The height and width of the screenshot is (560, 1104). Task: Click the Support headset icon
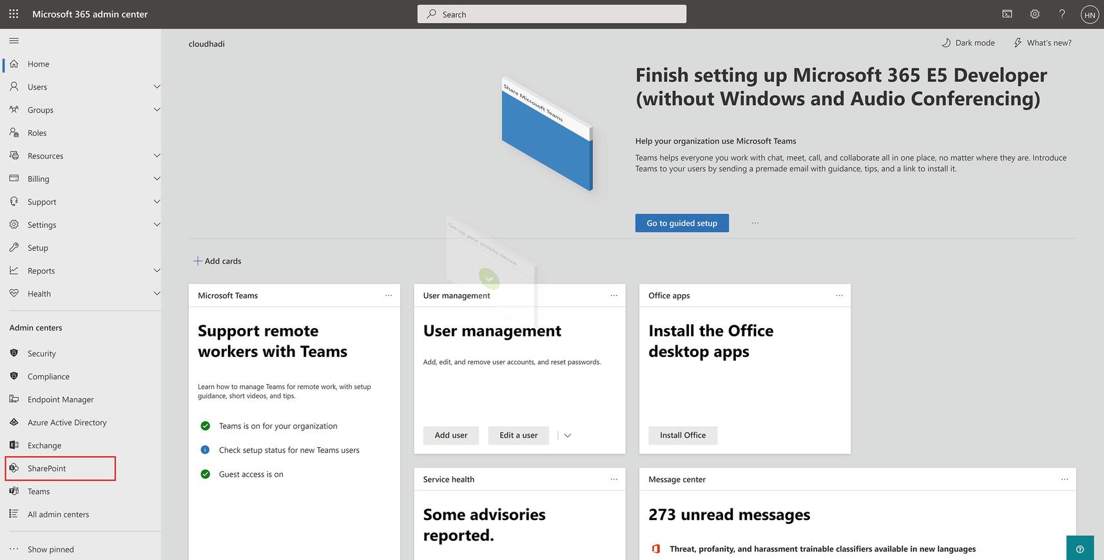click(14, 202)
